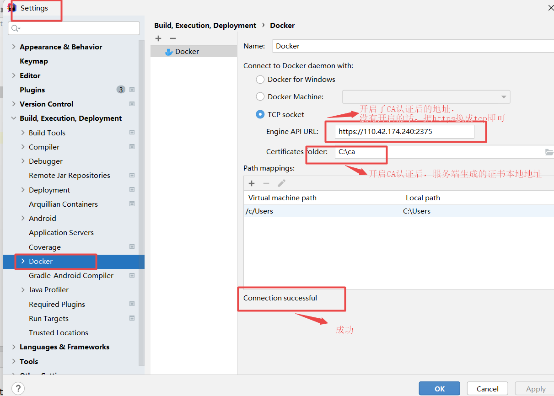Click project-level icon next to Required Plugins
The image size is (554, 396).
pos(132,304)
